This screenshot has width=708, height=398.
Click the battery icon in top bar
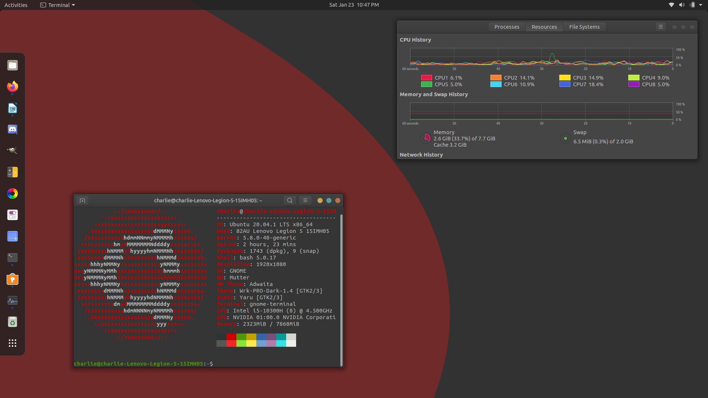(692, 5)
